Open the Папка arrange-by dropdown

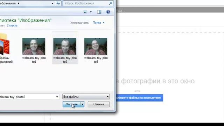point(99,22)
